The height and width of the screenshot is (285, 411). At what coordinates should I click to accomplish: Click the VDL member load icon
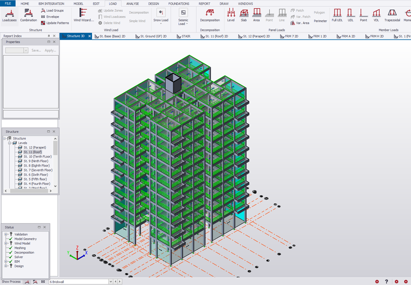pos(376,15)
